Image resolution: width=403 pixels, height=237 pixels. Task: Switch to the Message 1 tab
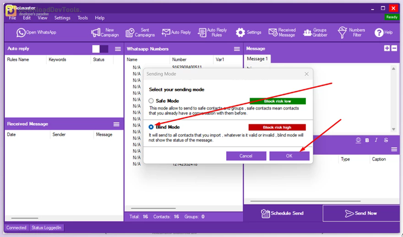click(257, 59)
